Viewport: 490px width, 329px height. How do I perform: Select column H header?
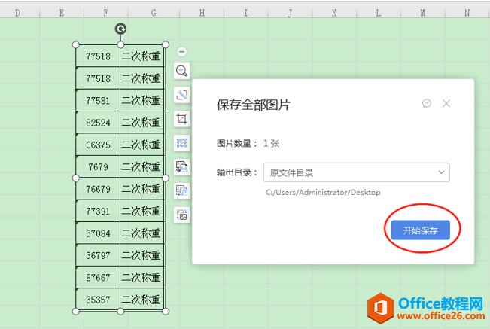[x=202, y=13]
